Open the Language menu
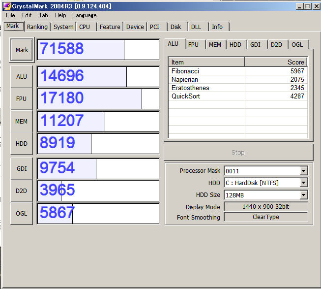This screenshot has width=321, height=289. pyautogui.click(x=85, y=15)
